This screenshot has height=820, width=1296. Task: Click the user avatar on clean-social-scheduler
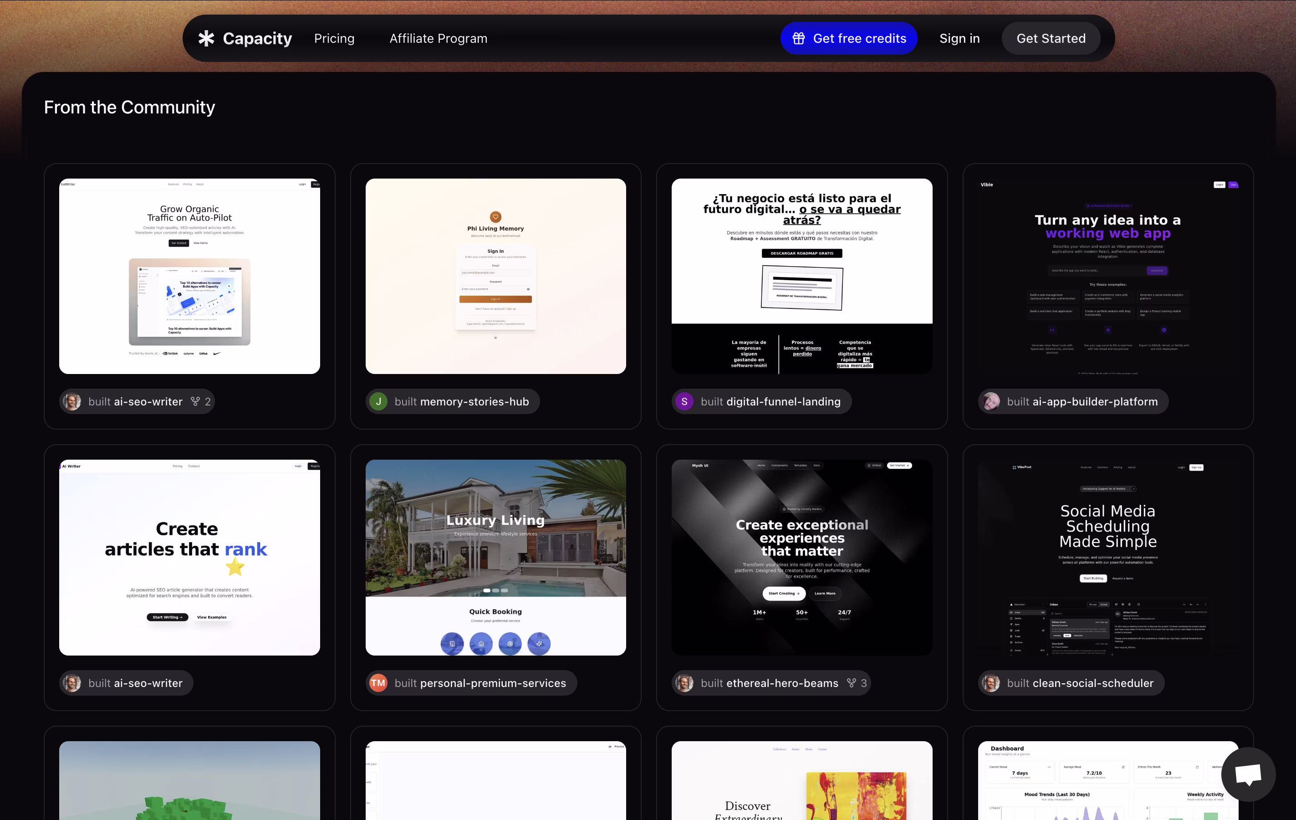[991, 683]
